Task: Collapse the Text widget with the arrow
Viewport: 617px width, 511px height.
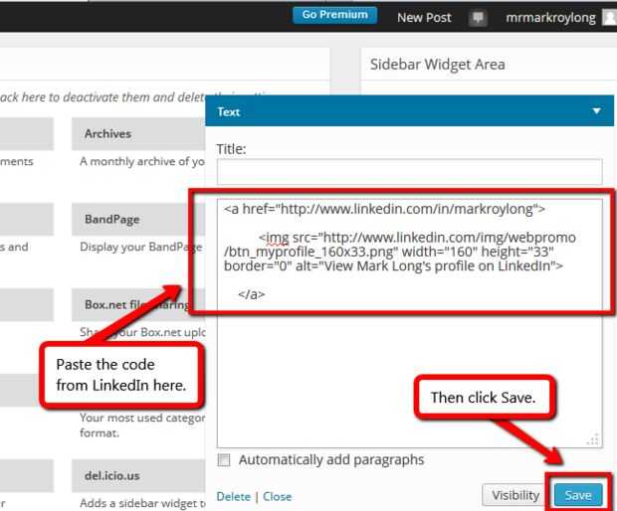Action: click(596, 111)
